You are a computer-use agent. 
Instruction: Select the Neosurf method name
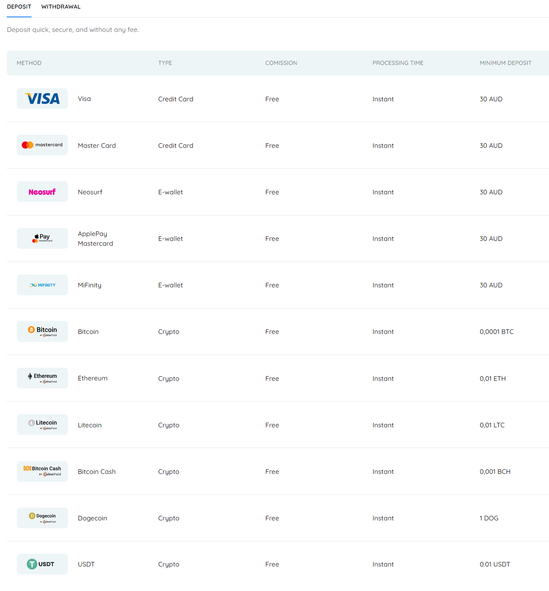90,192
